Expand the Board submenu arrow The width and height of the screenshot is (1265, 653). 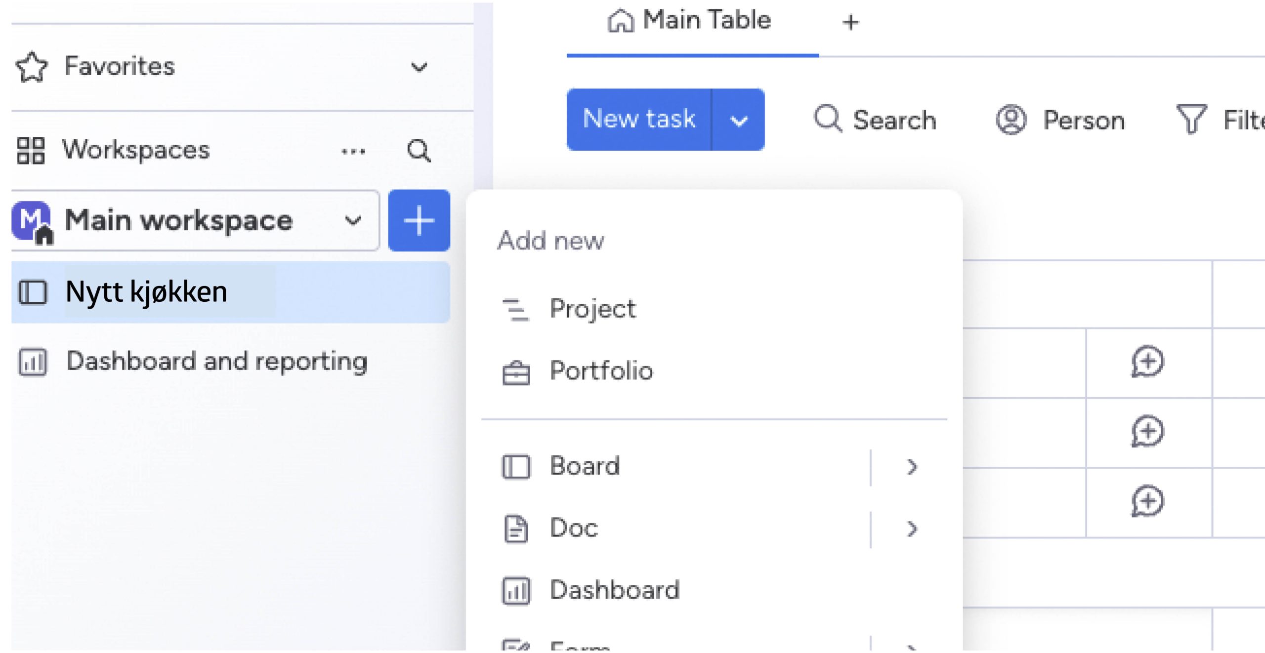(x=912, y=467)
